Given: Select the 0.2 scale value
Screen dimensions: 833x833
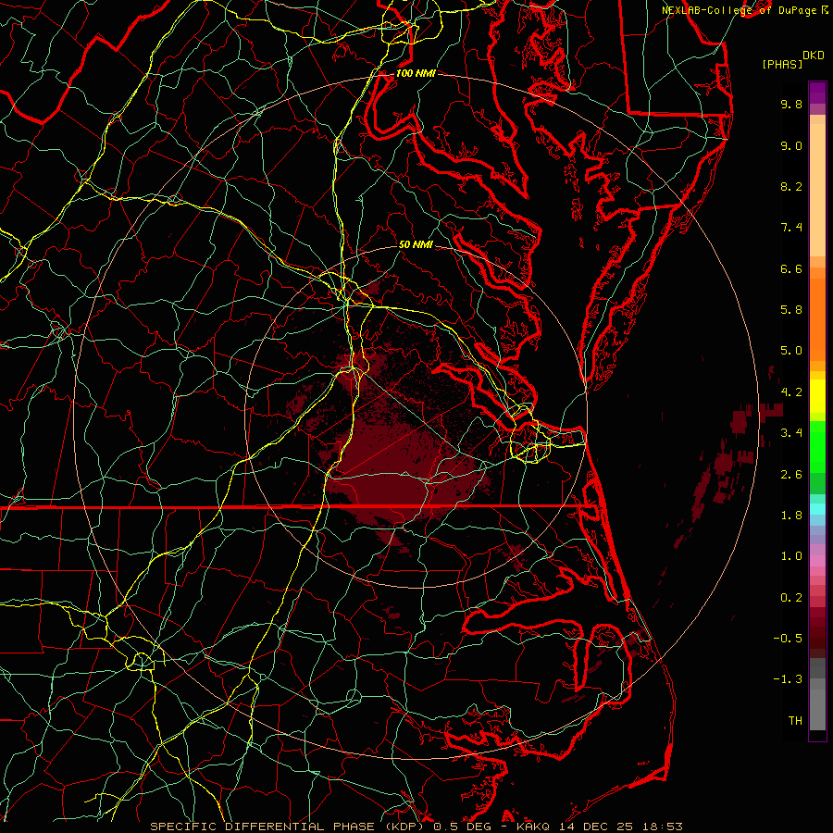Looking at the screenshot, I should [791, 598].
